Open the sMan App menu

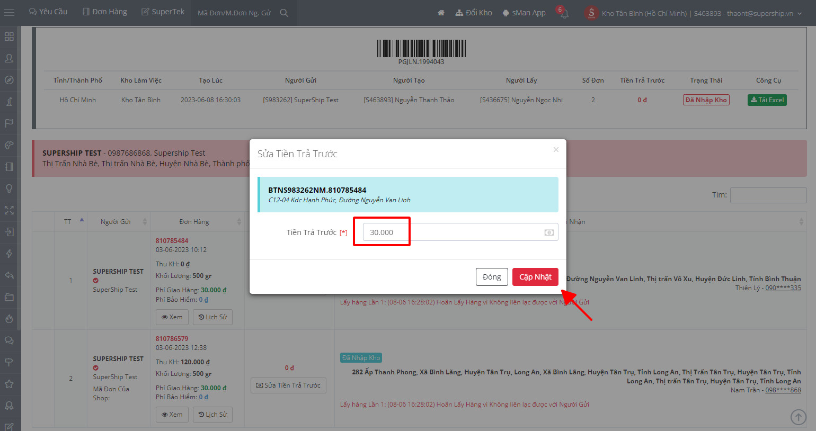click(524, 13)
